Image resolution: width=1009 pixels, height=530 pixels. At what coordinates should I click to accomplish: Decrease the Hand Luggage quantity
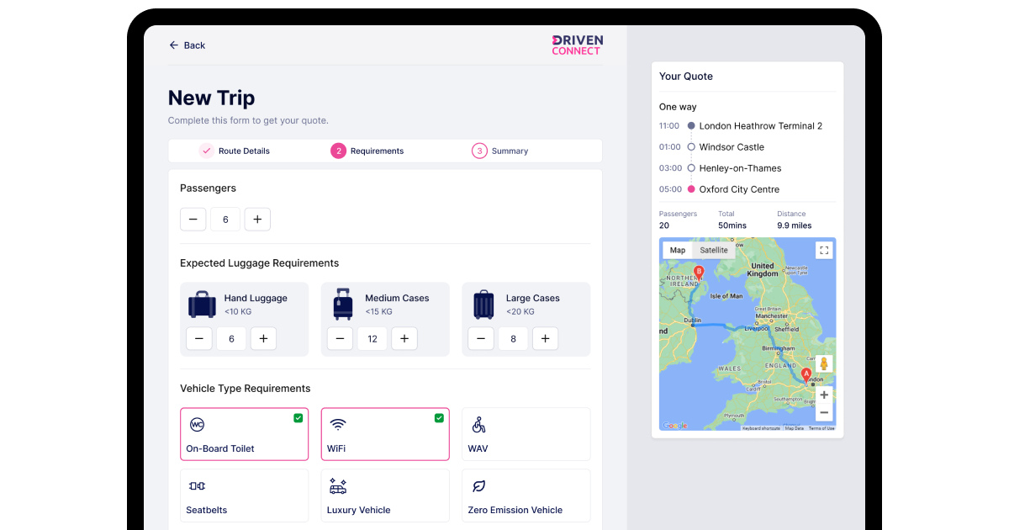click(199, 339)
